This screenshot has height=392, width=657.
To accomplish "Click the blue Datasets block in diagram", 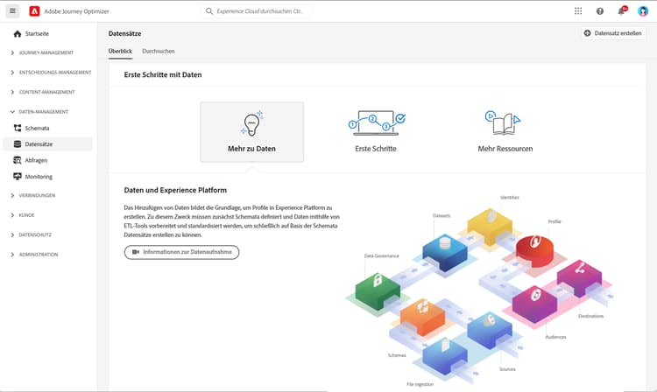I will coord(444,252).
